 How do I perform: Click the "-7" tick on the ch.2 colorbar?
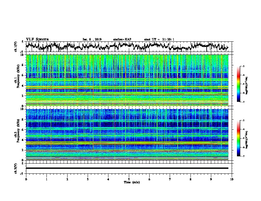click(243, 156)
